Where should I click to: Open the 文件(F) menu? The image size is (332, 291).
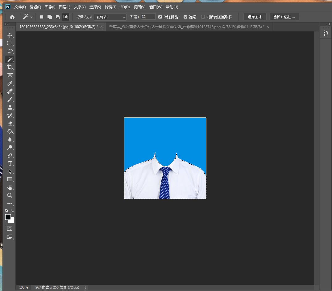click(x=20, y=7)
